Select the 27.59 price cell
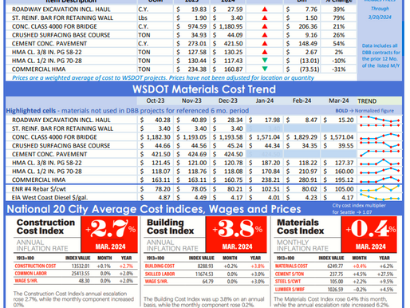This screenshot has height=308, width=410. 235,10
